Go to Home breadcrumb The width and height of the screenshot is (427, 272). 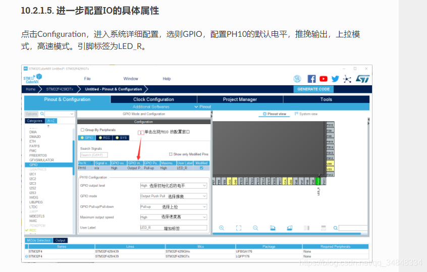point(30,89)
